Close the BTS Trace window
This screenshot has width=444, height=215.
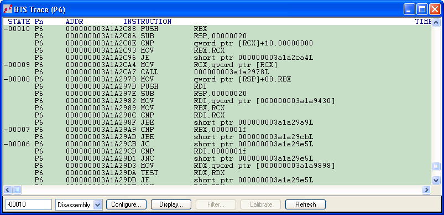[435, 10]
